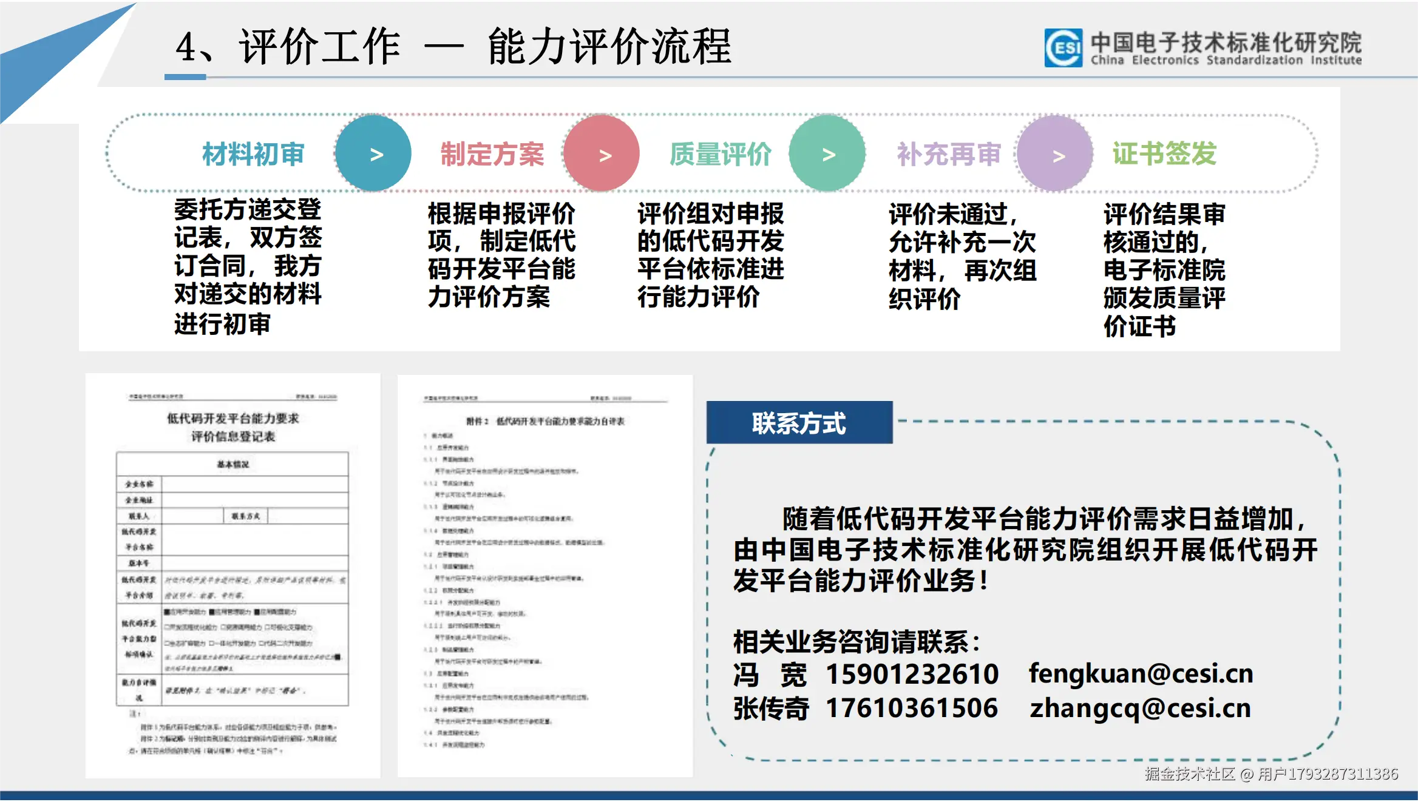Screen dimensions: 1418x802
Task: Select the 质量评价 stage label
Action: pos(721,153)
